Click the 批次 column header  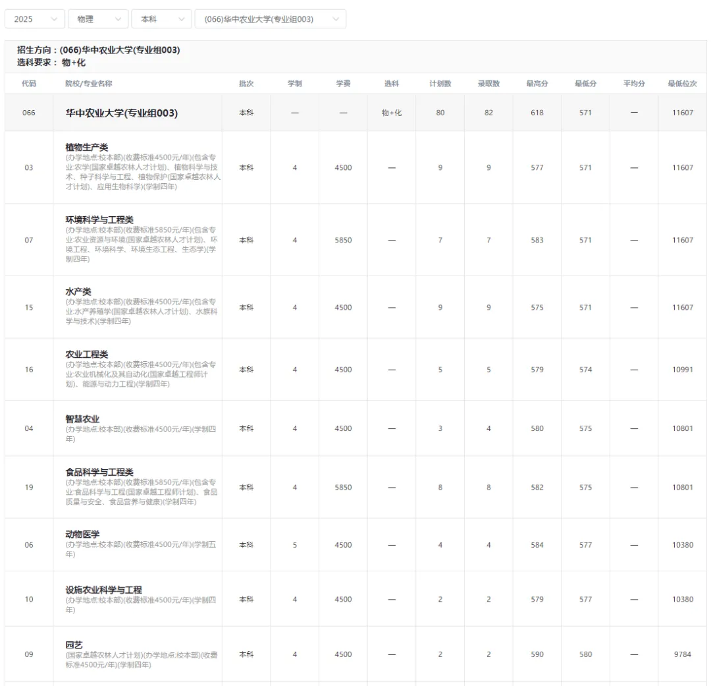[246, 84]
